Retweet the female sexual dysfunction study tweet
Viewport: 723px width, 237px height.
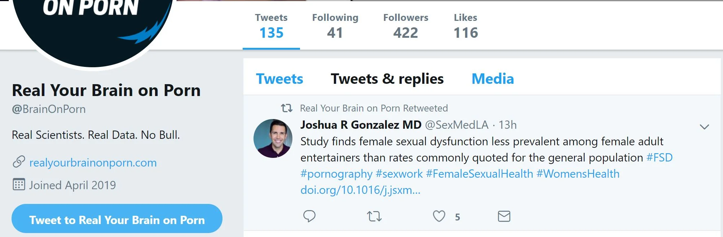[x=374, y=217]
